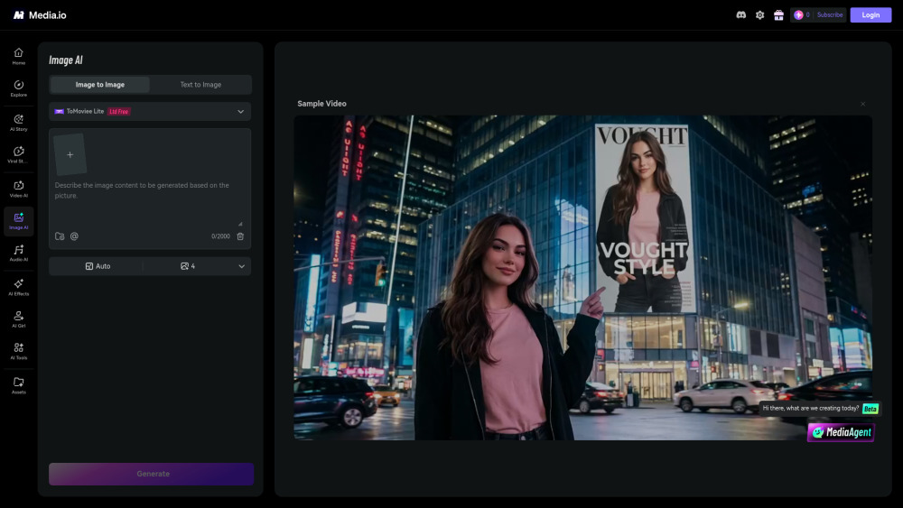Click the Media.io logo
Screen dimensions: 903x508
coord(40,15)
